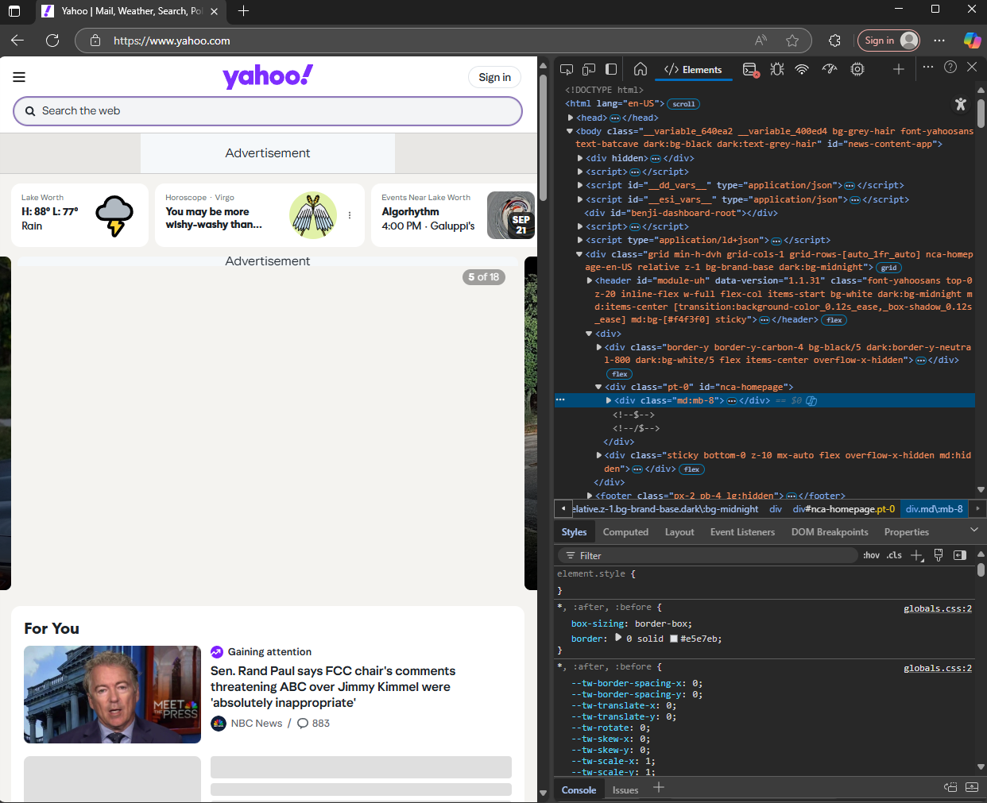Image resolution: width=987 pixels, height=803 pixels.
Task: Open the Issues counter icon with red badge
Action: tap(750, 69)
